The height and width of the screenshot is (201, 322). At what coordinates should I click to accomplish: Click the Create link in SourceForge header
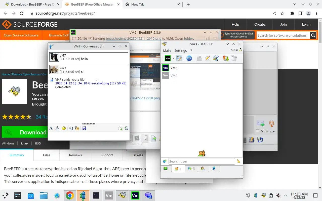click(260, 24)
